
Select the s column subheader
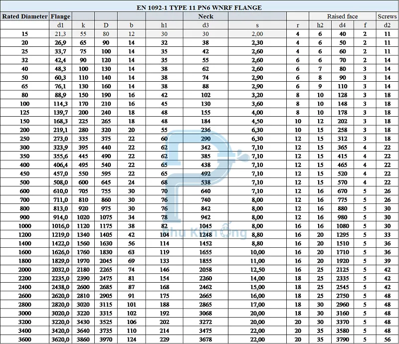click(257, 25)
